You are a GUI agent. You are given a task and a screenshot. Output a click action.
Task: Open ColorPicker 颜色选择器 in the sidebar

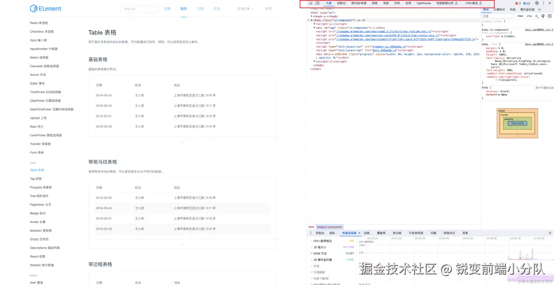point(46,135)
